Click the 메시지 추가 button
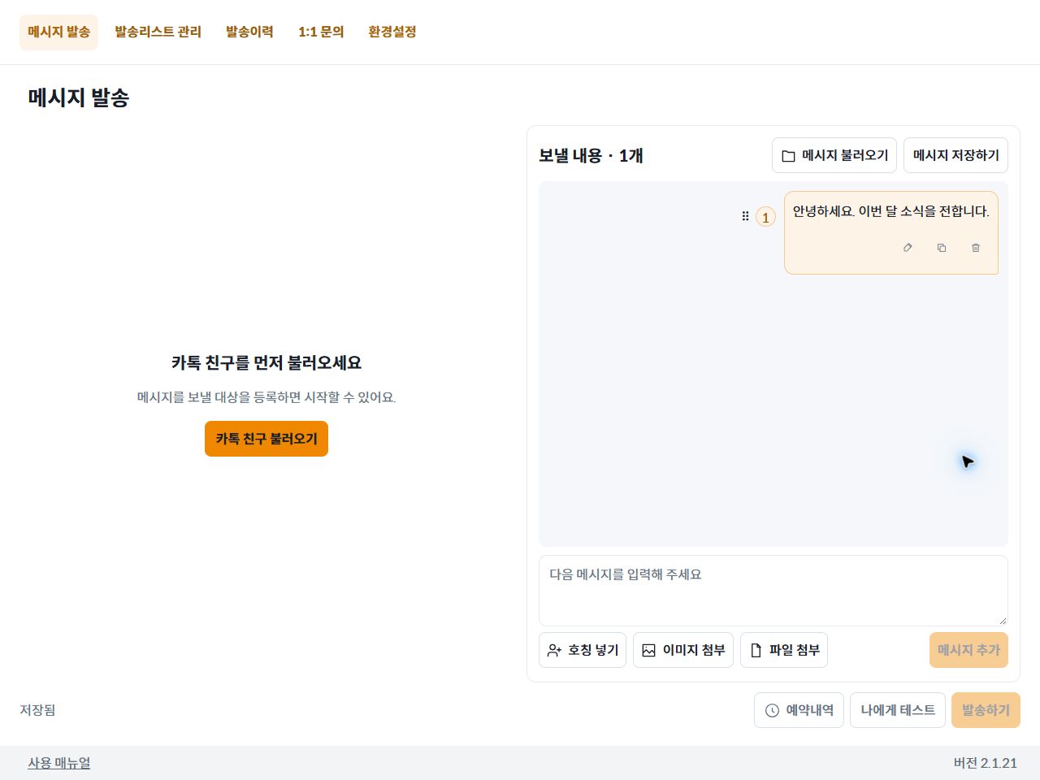Screen dimensions: 1040x780 click(x=968, y=650)
